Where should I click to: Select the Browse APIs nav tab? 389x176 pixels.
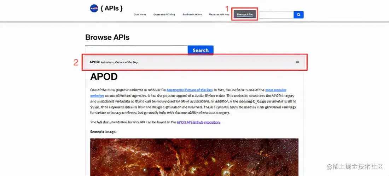[x=245, y=14]
